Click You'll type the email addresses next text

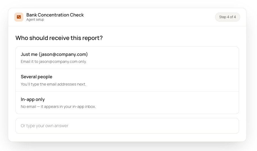pos(53,84)
